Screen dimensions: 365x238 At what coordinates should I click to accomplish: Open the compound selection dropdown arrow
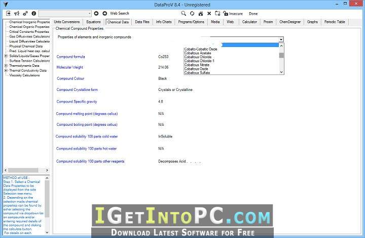(281, 39)
